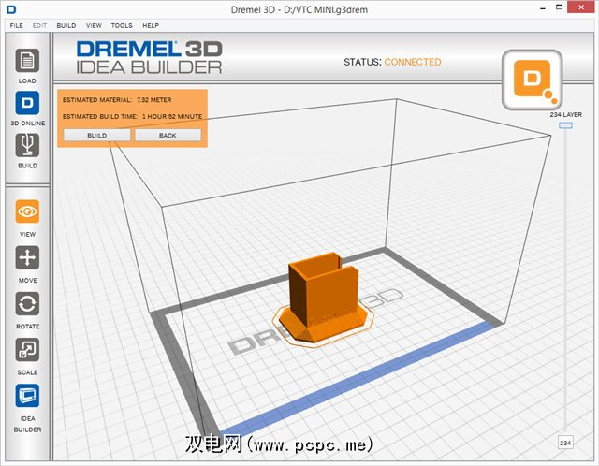Click the layer slider vertical track
The height and width of the screenshot is (466, 599).
click(x=565, y=281)
